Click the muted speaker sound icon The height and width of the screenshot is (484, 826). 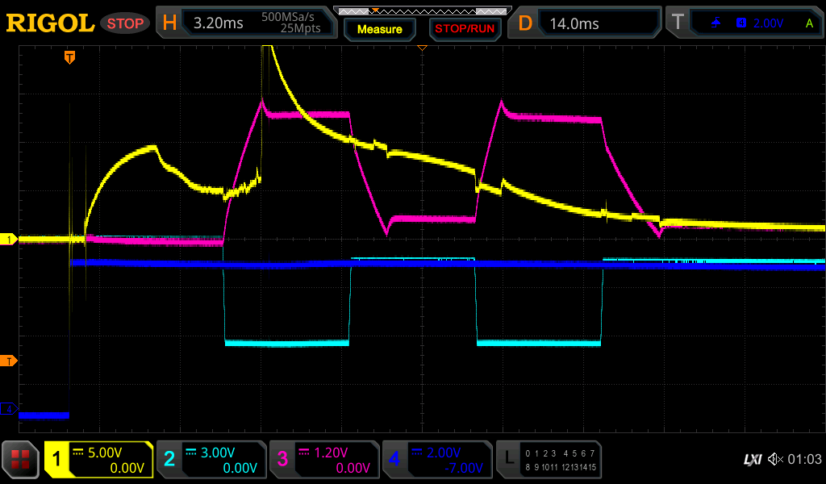click(x=776, y=459)
